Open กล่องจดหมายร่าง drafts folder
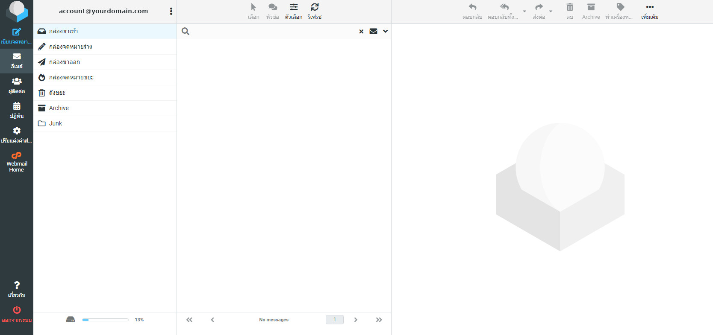713x335 pixels. pyautogui.click(x=105, y=47)
